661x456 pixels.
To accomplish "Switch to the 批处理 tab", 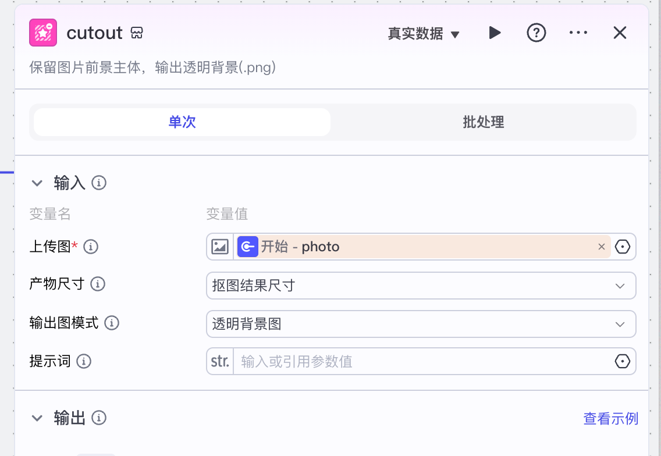I will coord(483,122).
